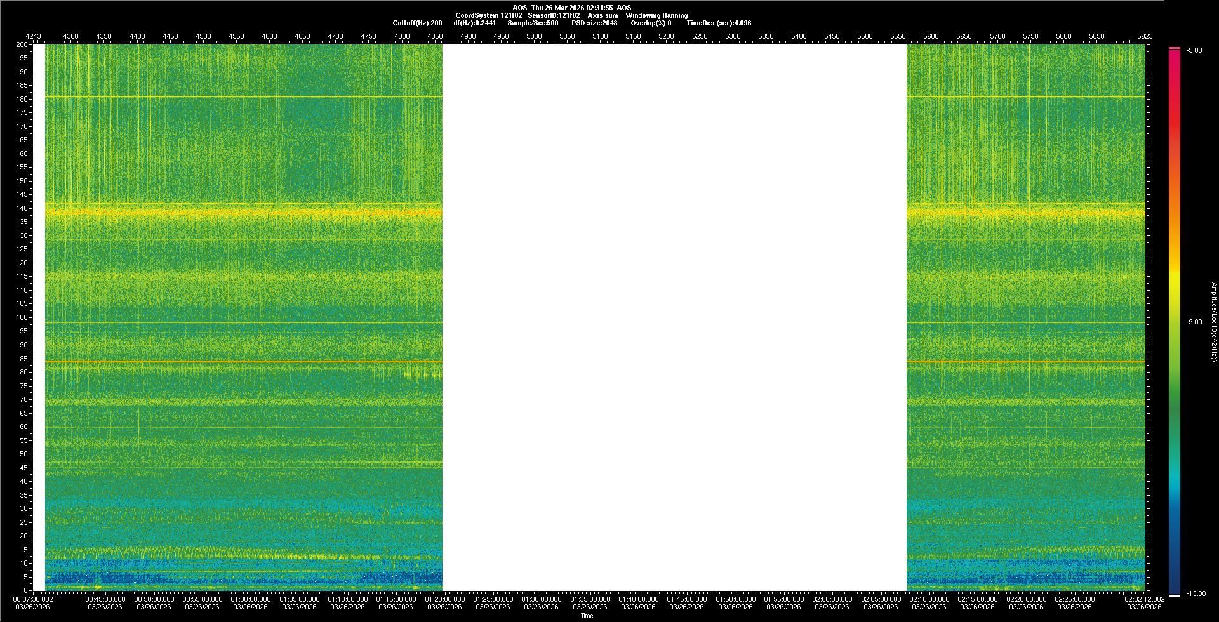
Task: Click the -13.00 label at color bar bottom
Action: [1196, 594]
